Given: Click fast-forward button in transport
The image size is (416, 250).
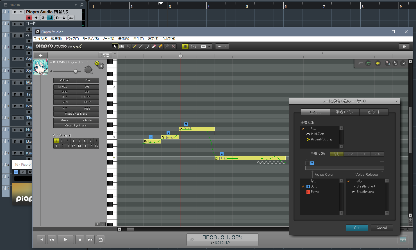Looking at the screenshot, I should pyautogui.click(x=90, y=240).
